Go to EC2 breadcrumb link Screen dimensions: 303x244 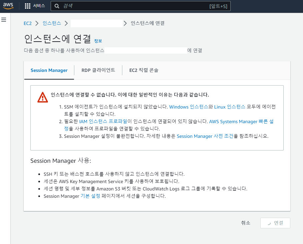tap(27, 23)
